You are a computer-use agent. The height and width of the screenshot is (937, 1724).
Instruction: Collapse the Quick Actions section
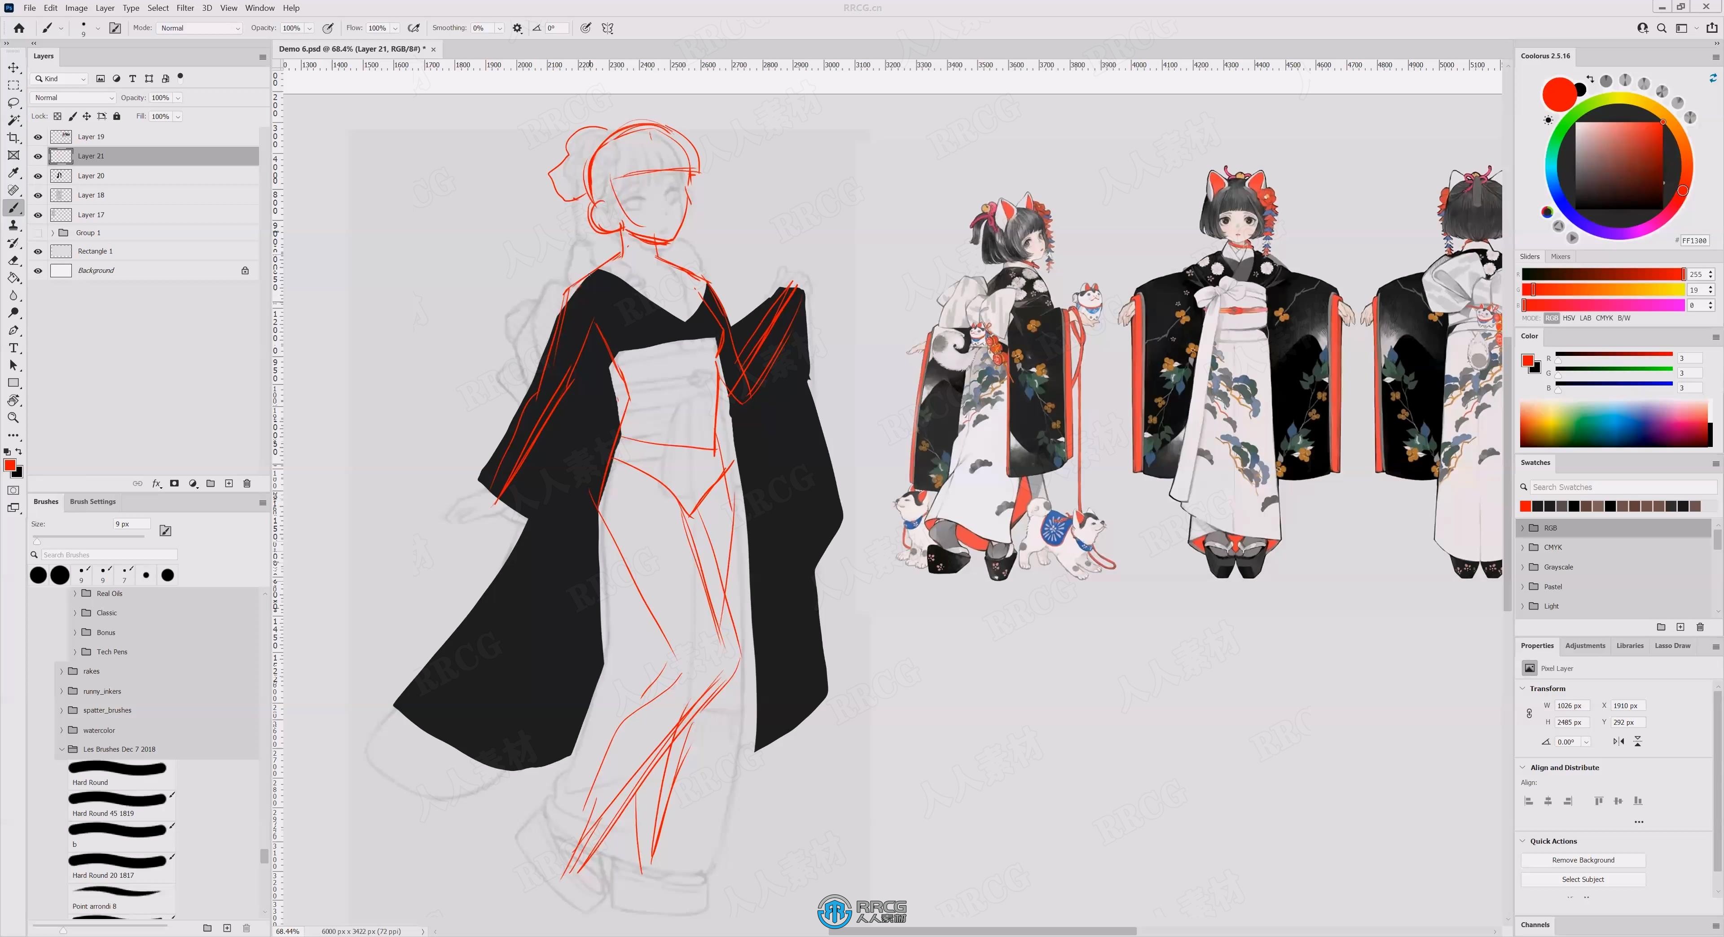pyautogui.click(x=1522, y=841)
